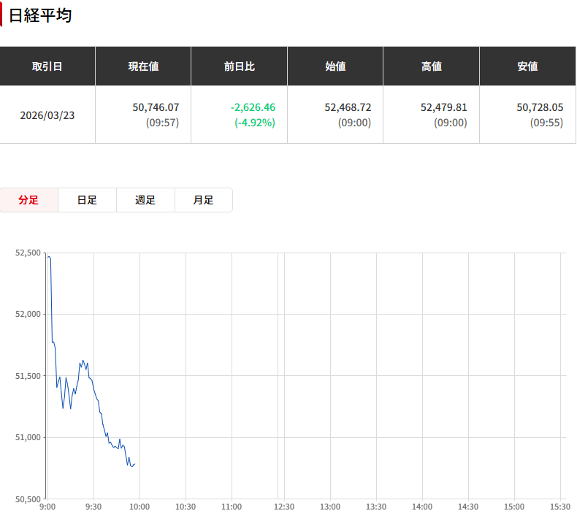
Task: Click the current value 50,746.07
Action: [156, 107]
